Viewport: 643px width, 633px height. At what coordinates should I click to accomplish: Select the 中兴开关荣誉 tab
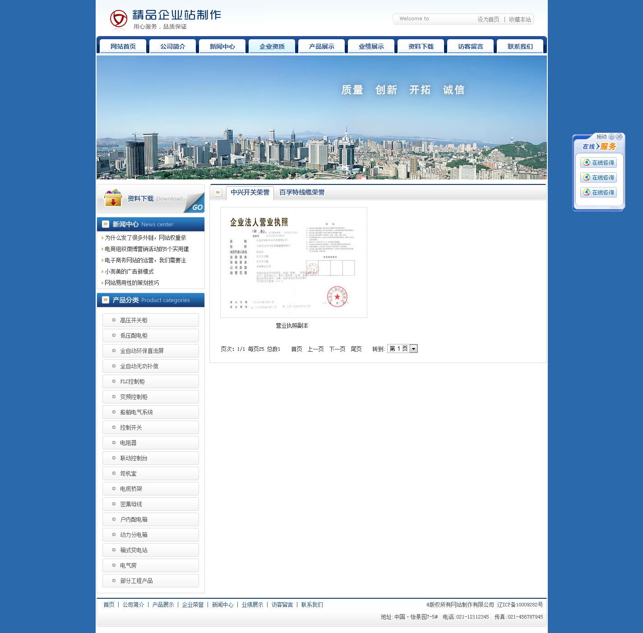point(250,193)
